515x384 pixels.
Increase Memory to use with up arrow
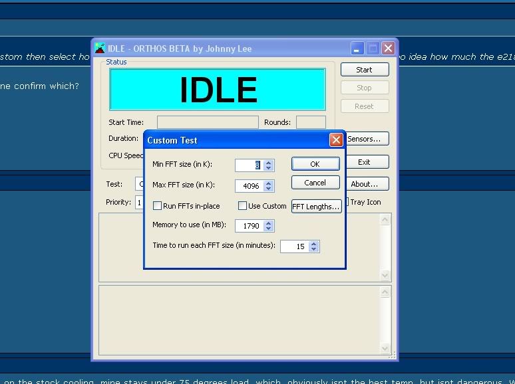[268, 223]
